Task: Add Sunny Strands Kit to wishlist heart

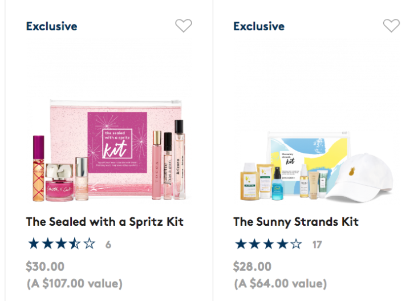Action: (391, 26)
